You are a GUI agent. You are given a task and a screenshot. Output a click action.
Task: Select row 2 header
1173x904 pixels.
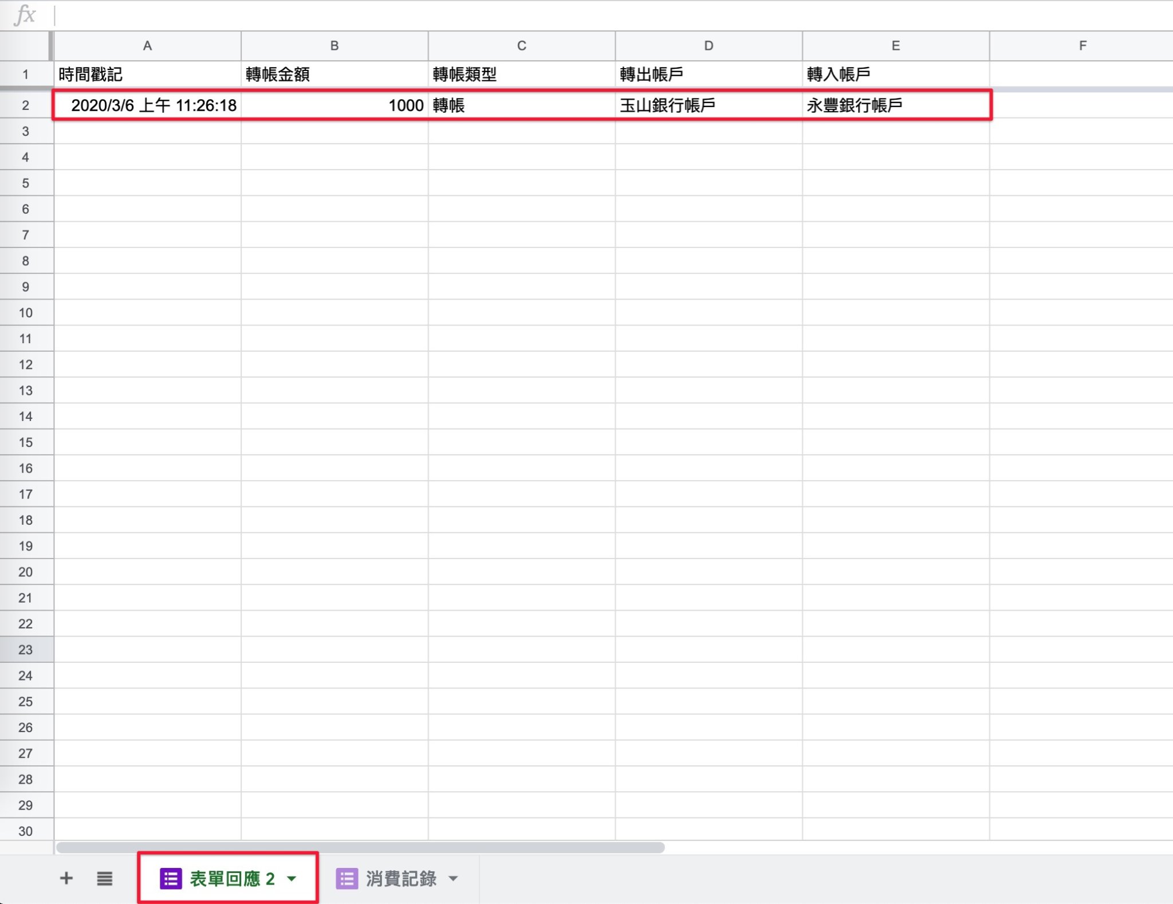click(x=26, y=105)
